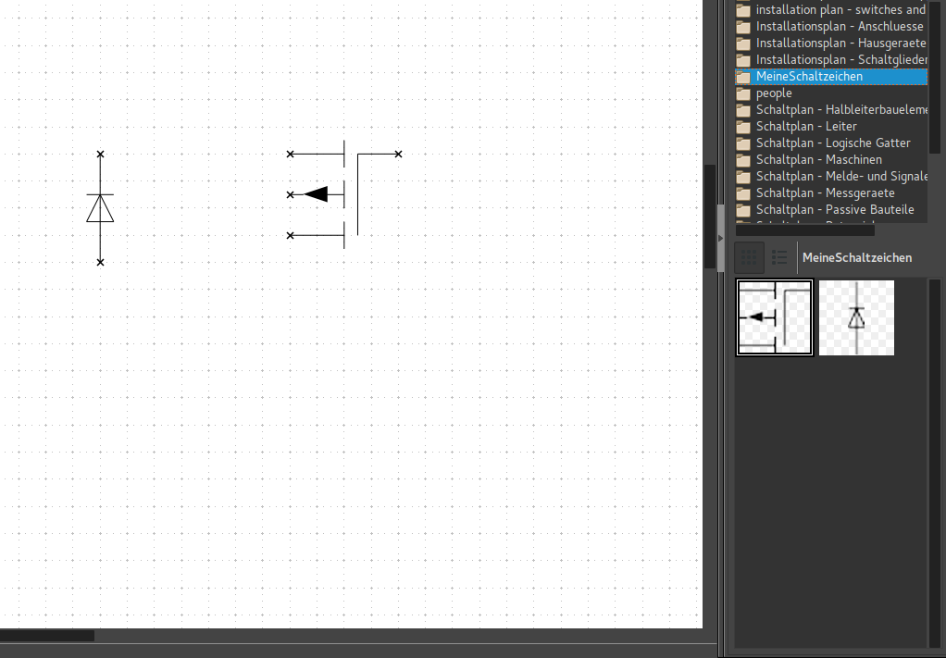The height and width of the screenshot is (658, 946).
Task: Click folder icon beside Schaltplan - Messgeraete
Action: [x=743, y=193]
